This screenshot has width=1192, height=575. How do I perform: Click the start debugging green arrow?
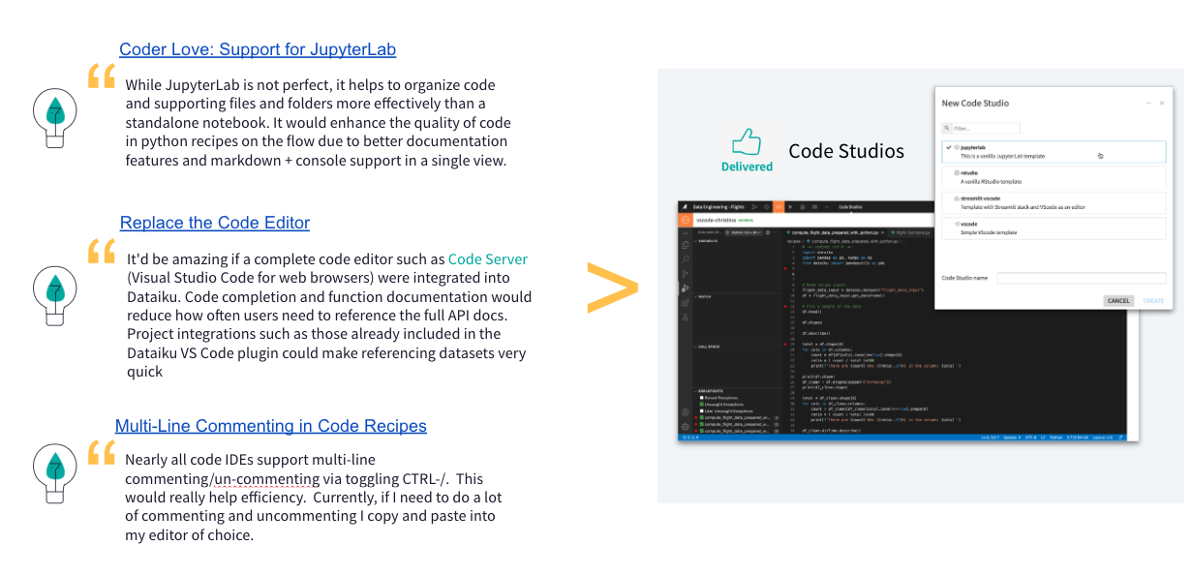[726, 232]
